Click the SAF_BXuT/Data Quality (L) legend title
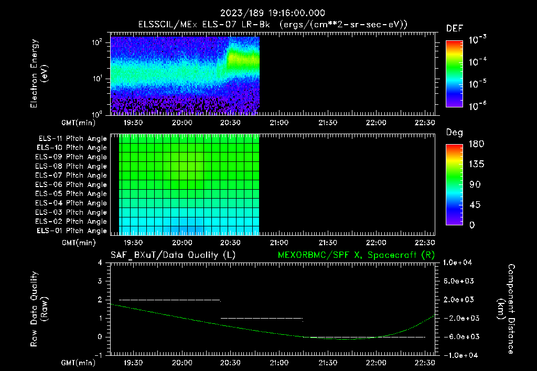 click(x=173, y=255)
